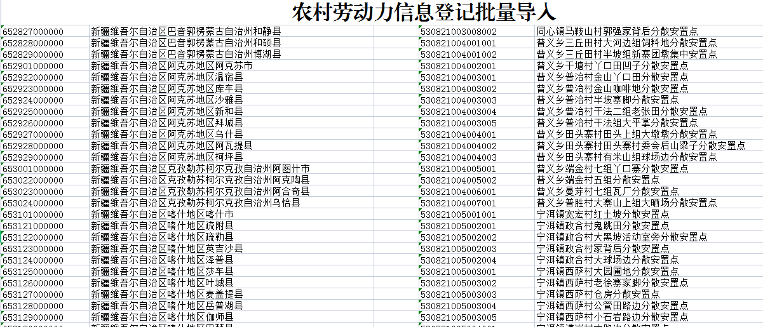The height and width of the screenshot is (327, 763).
Task: Select cell with code 652828000000
Action: 45,43
